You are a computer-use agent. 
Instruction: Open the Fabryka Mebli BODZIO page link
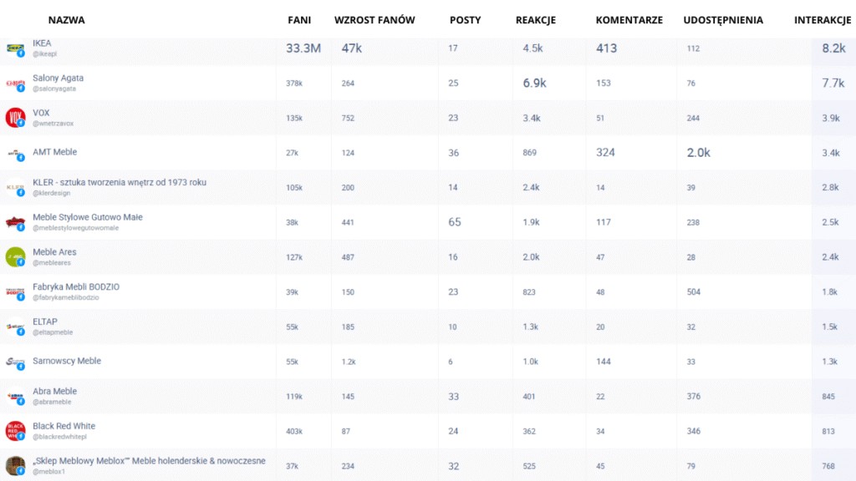pyautogui.click(x=76, y=287)
